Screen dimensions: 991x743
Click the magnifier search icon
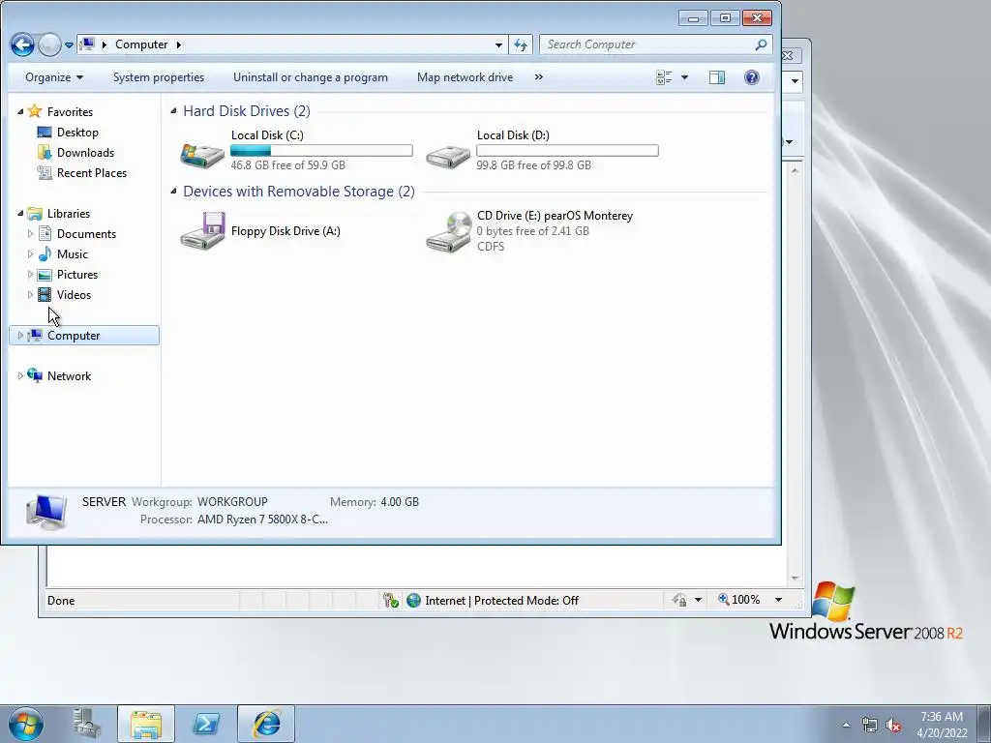[761, 45]
